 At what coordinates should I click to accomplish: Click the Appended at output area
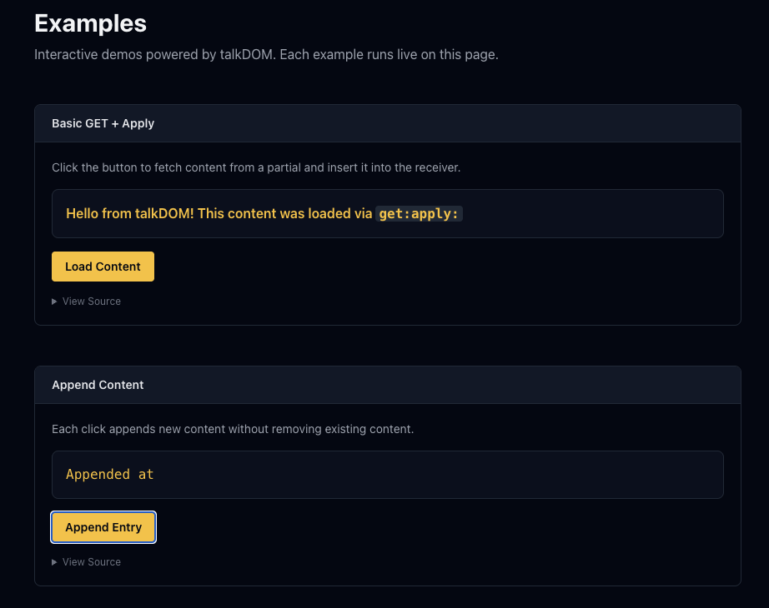coord(387,474)
